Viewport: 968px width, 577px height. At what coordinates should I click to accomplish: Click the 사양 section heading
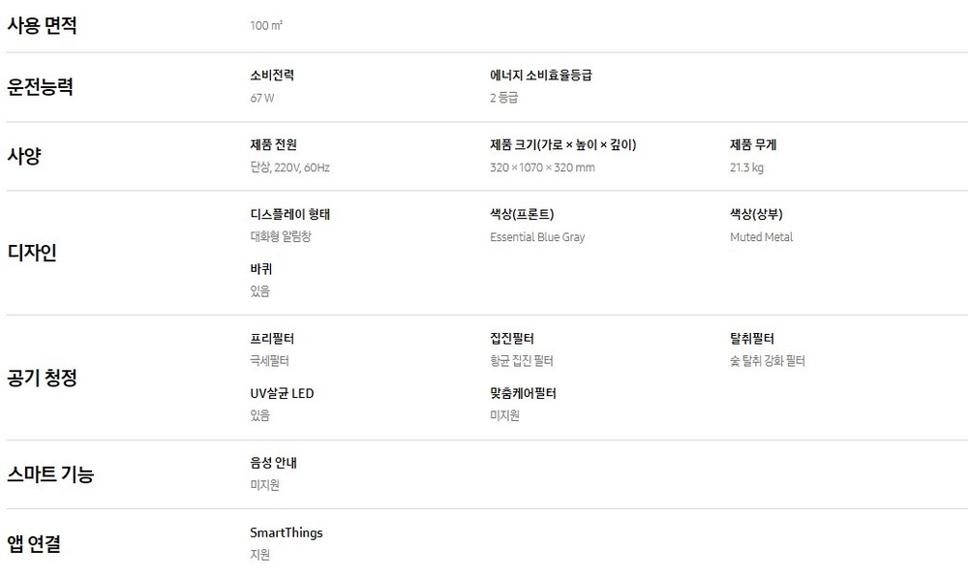pyautogui.click(x=24, y=156)
